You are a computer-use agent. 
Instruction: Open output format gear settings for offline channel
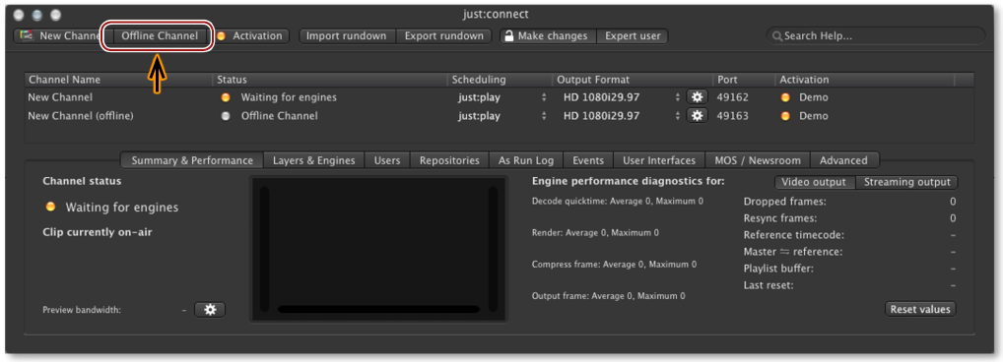[x=698, y=115]
